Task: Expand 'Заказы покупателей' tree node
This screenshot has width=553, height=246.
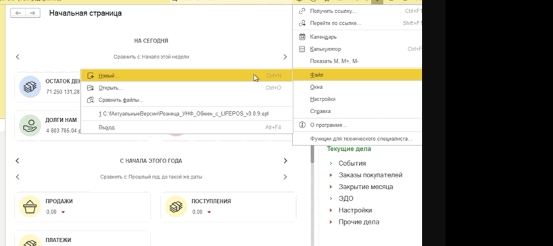Action: pyautogui.click(x=331, y=175)
